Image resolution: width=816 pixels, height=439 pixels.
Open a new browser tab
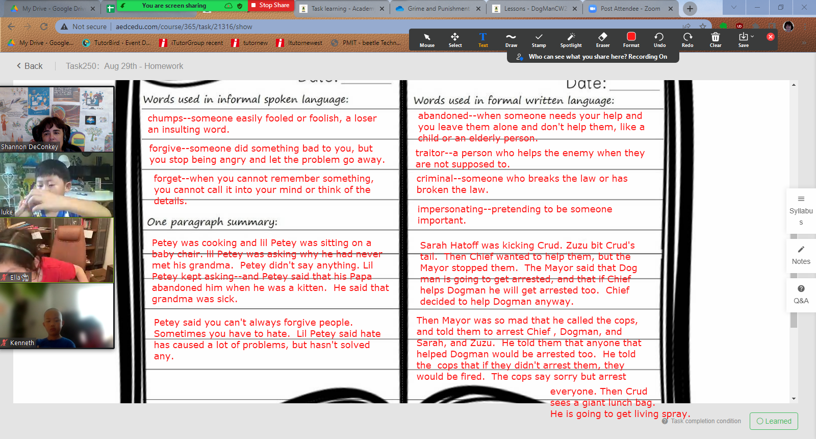coord(690,8)
